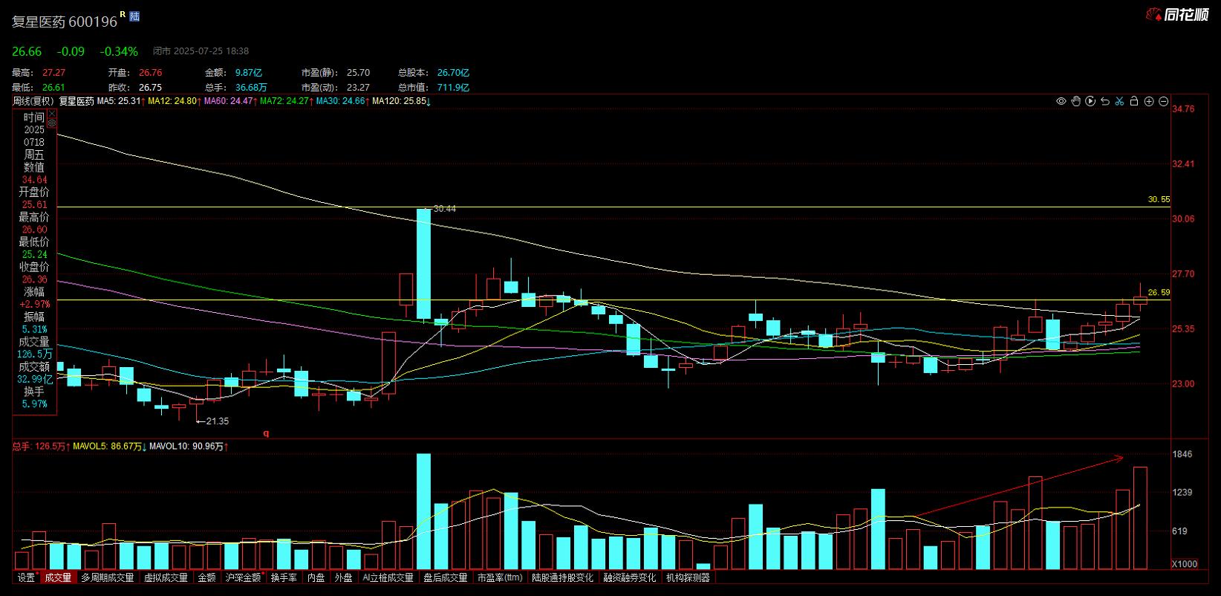Start chart replay playback icon
The width and height of the screenshot is (1221, 596).
click(x=1090, y=101)
